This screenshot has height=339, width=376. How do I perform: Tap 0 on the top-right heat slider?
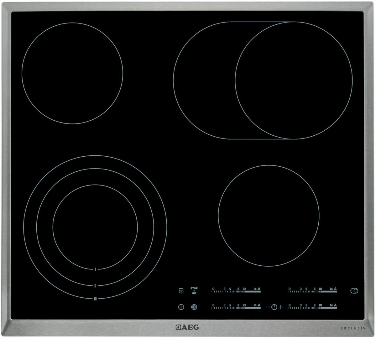(290, 289)
